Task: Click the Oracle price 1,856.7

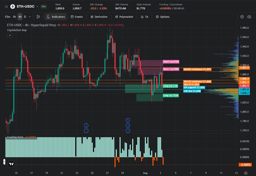Action: (77, 8)
